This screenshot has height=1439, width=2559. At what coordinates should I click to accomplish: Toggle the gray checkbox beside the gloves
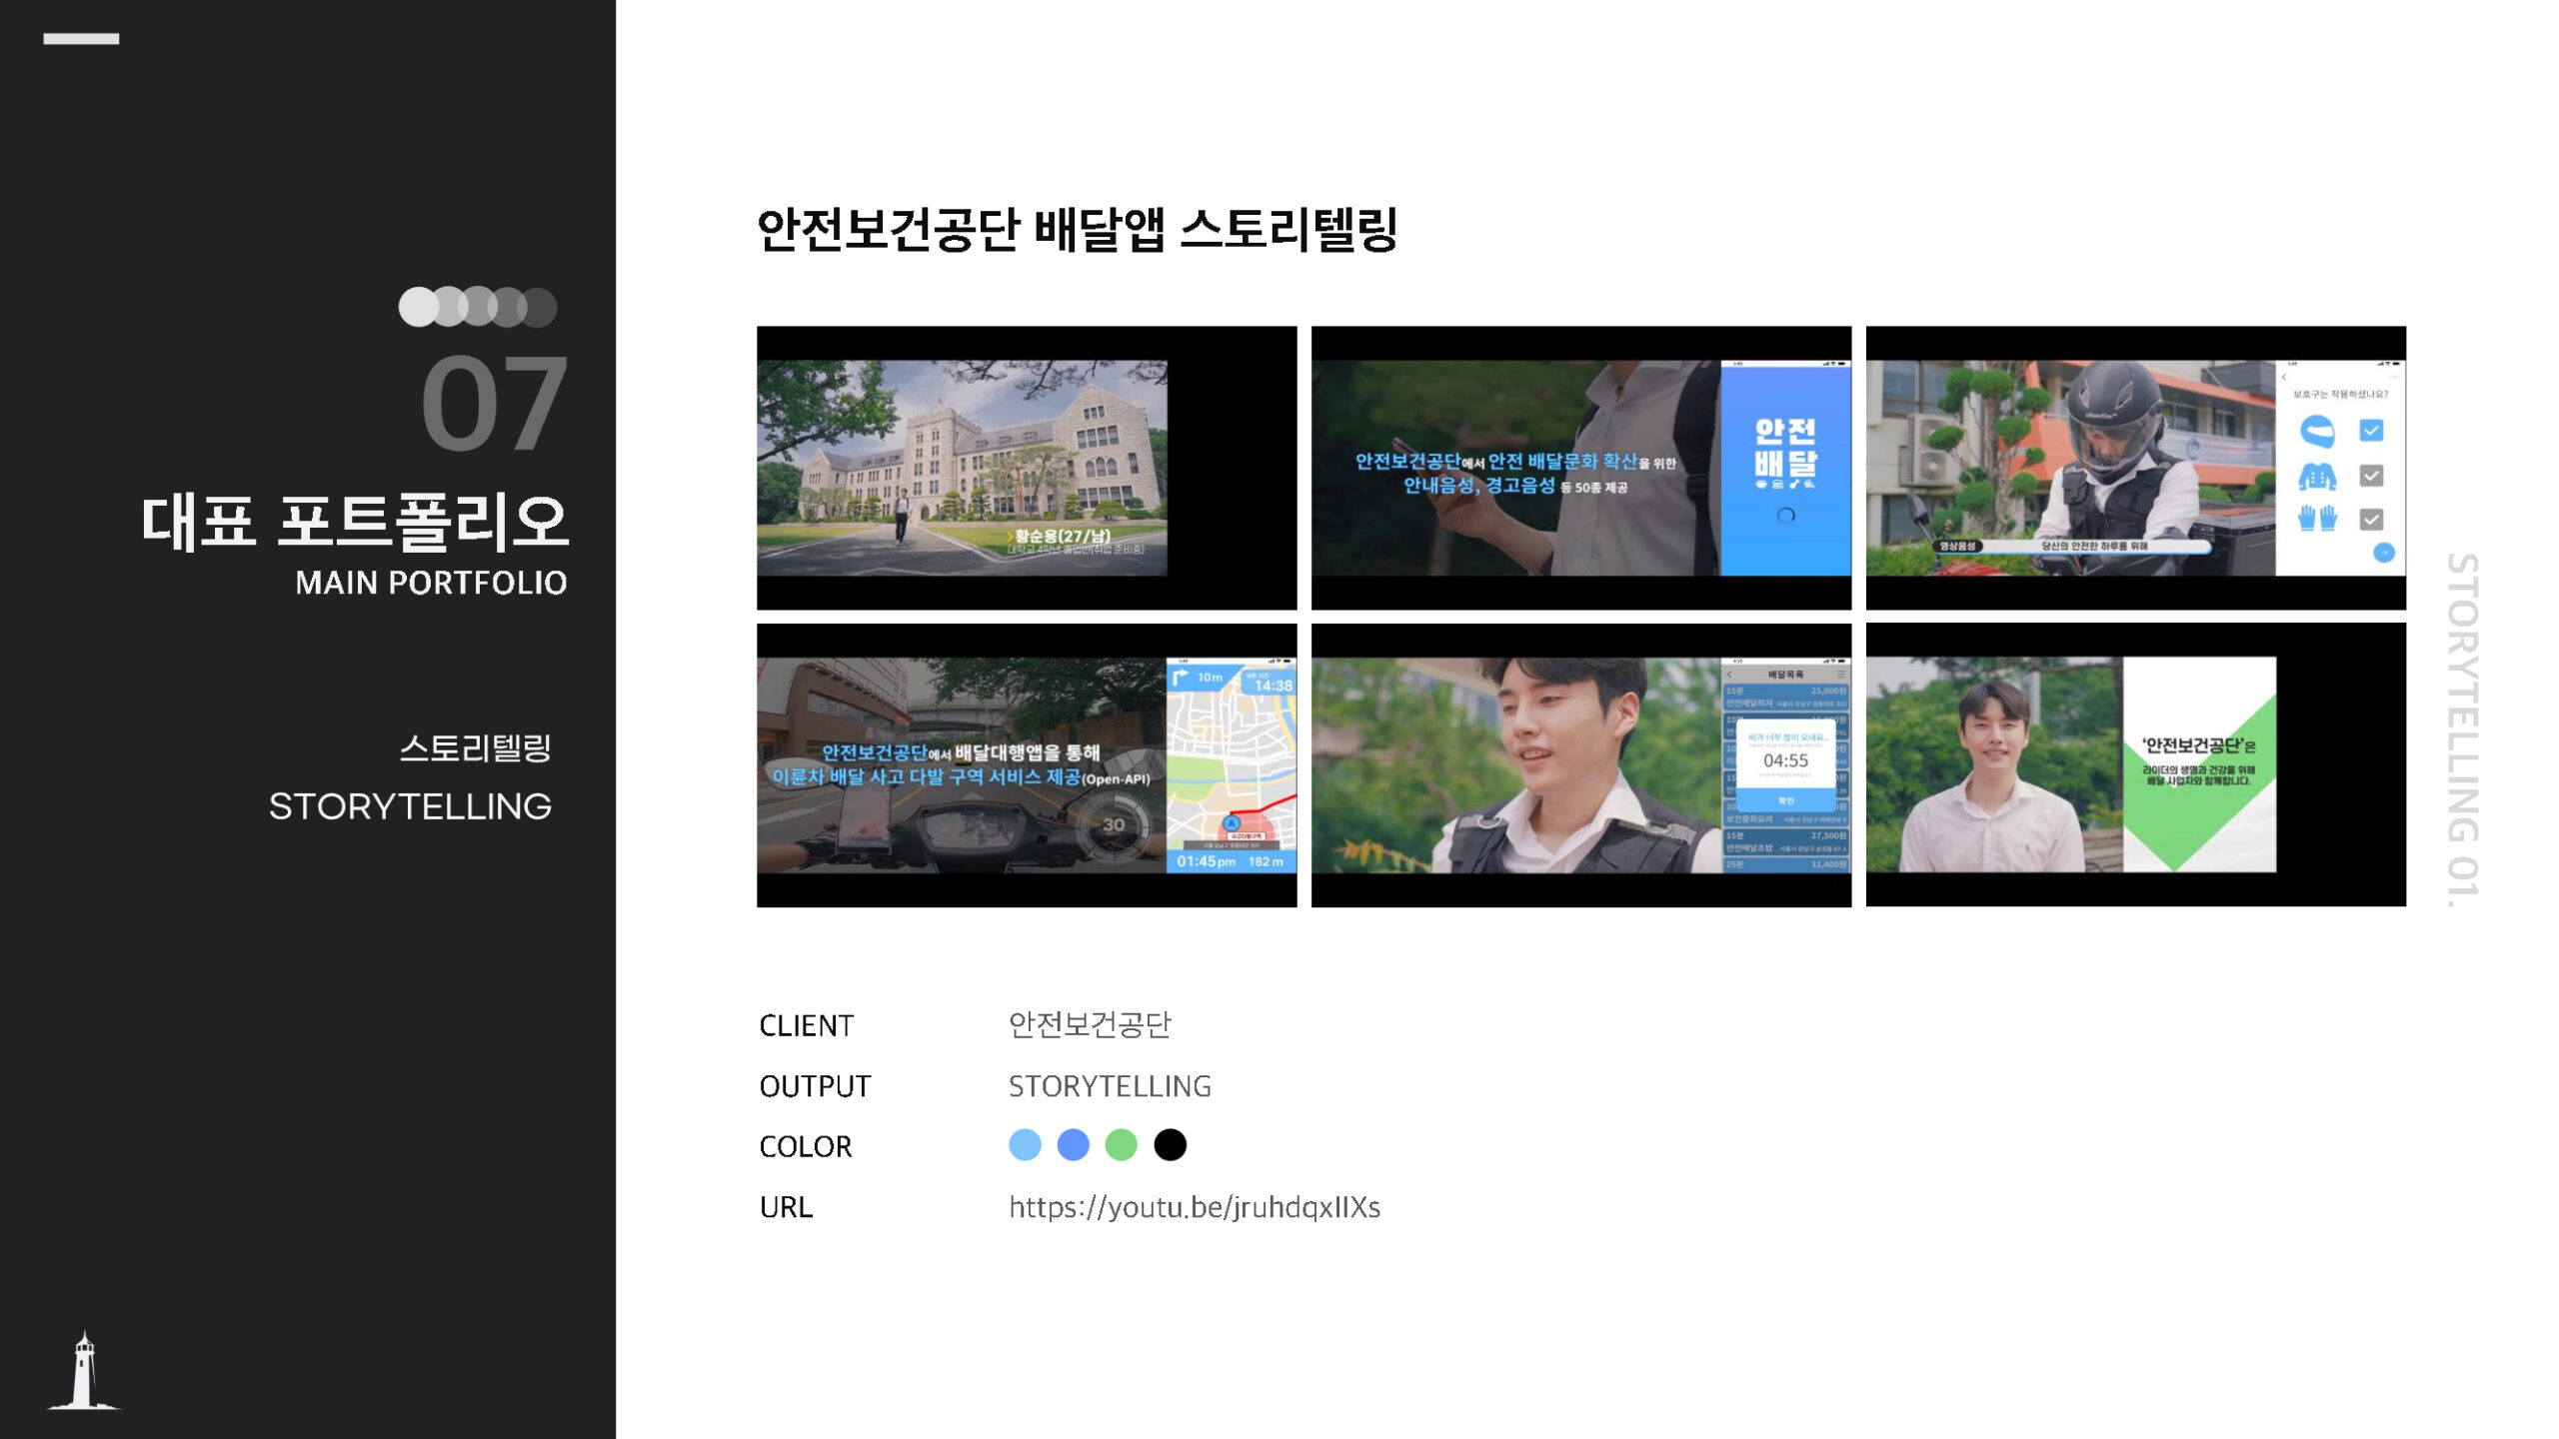click(2371, 519)
